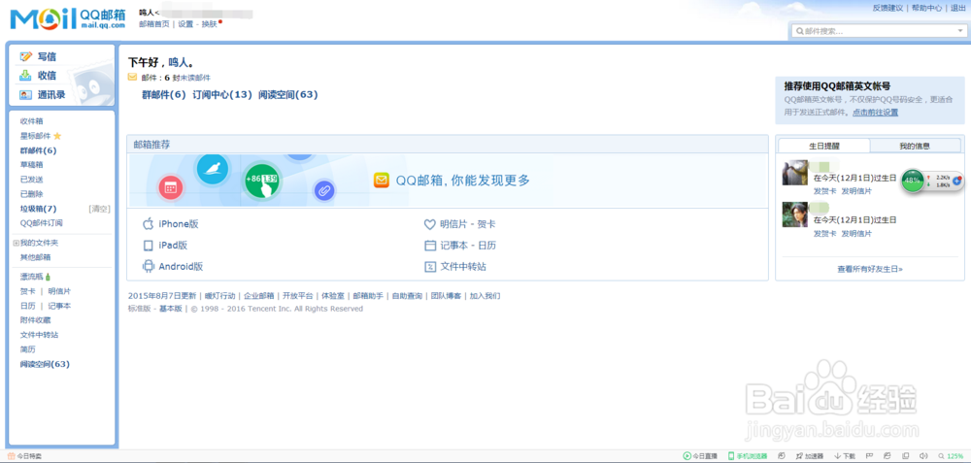Click the Android robot icon
Screen dimensions: 971x463
coord(148,266)
